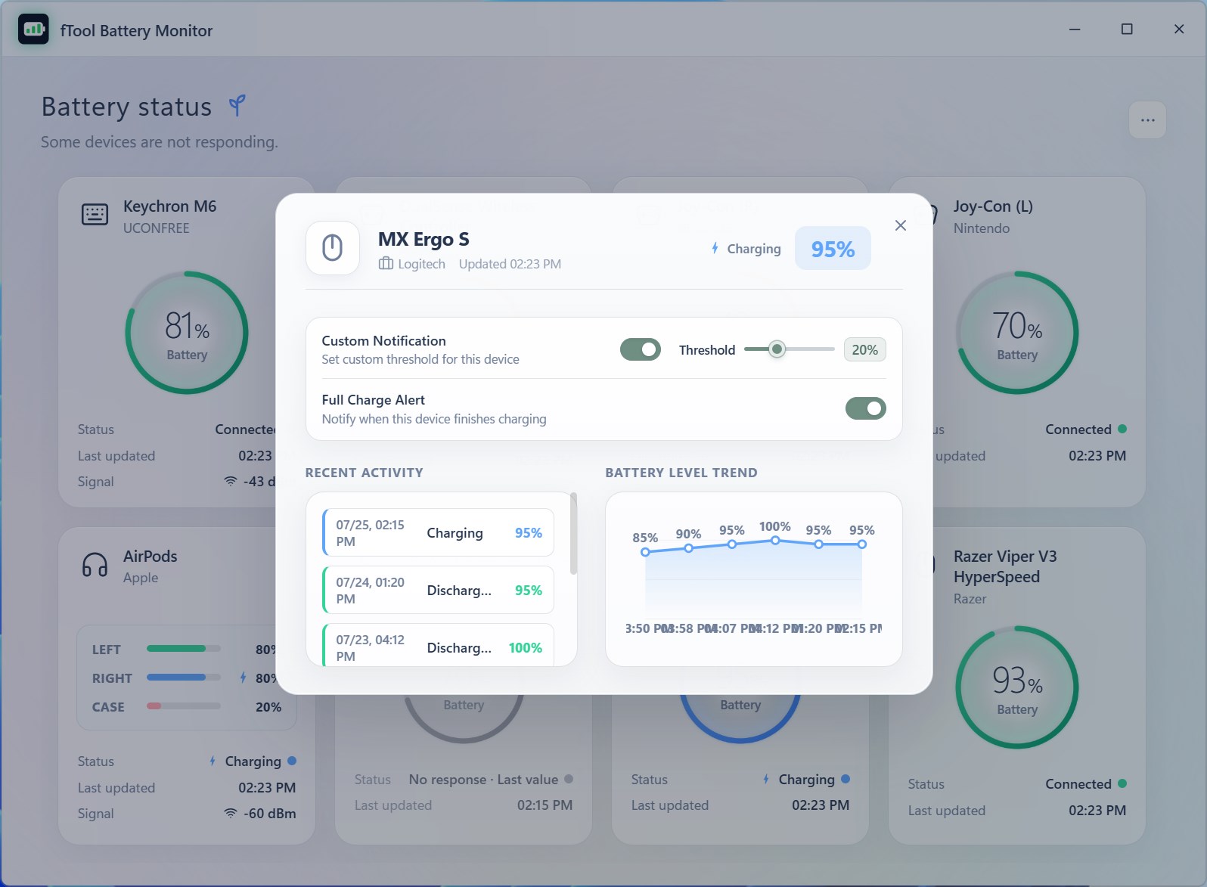The width and height of the screenshot is (1207, 887).
Task: Click the AirPods RIGHT battery bar
Action: (184, 678)
